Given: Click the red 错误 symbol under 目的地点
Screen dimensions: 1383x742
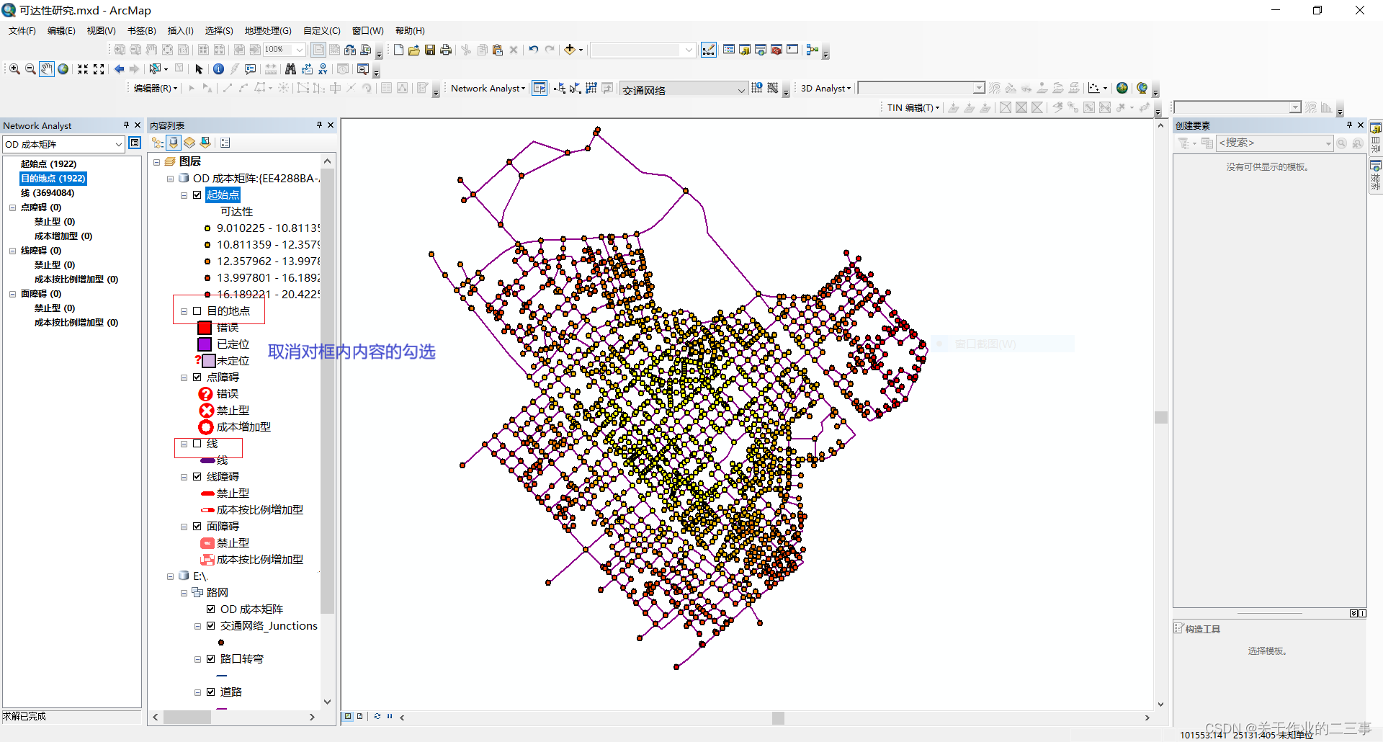Looking at the screenshot, I should (205, 328).
